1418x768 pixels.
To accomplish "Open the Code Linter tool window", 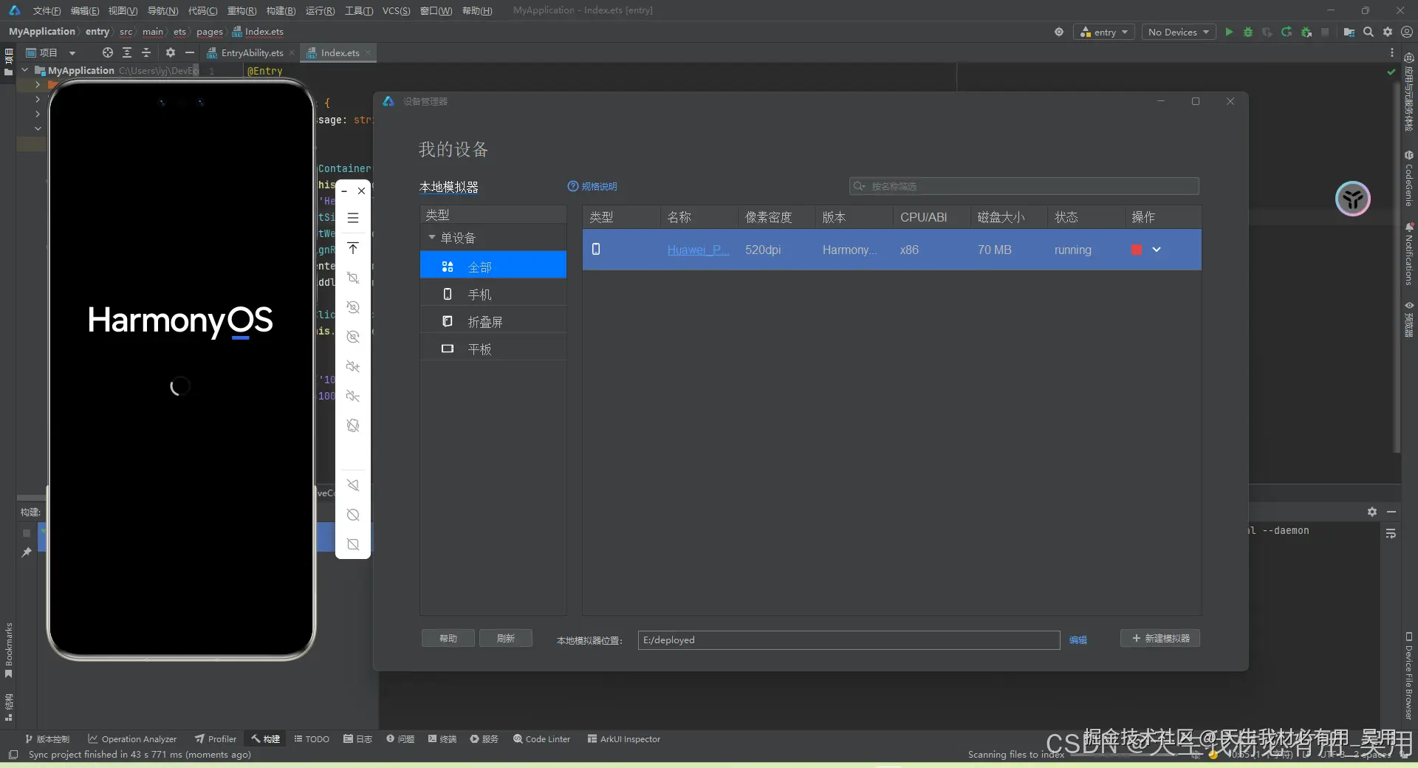I will (542, 738).
